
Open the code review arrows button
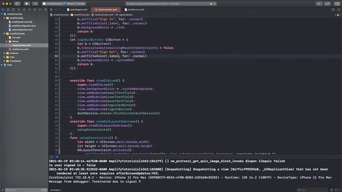328,4
